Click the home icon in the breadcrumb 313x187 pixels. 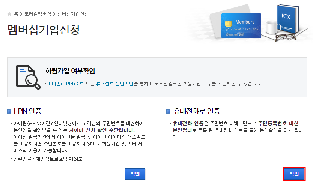[9, 14]
